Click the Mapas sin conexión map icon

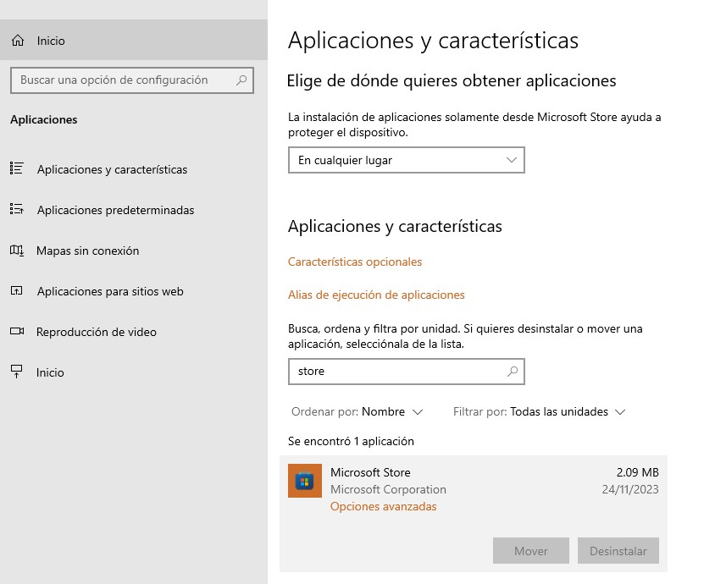[17, 250]
